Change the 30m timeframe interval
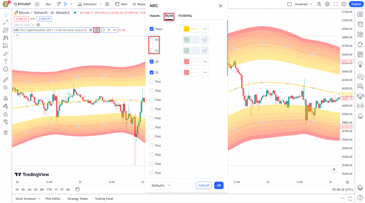This screenshot has height=203, width=365. [x=48, y=4]
